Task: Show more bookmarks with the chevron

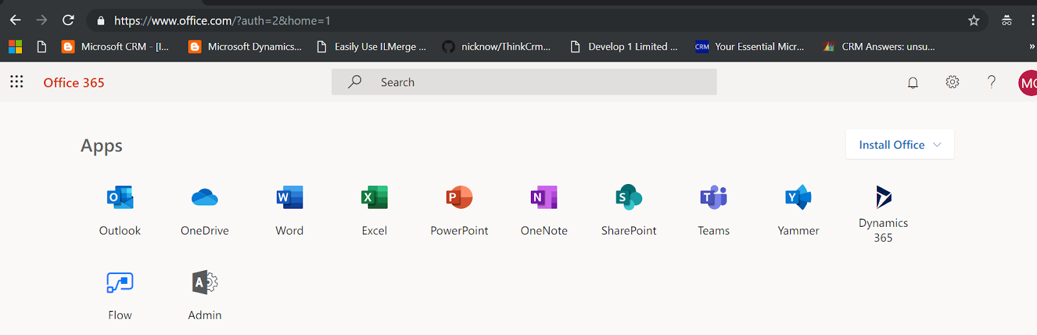Action: (1032, 47)
